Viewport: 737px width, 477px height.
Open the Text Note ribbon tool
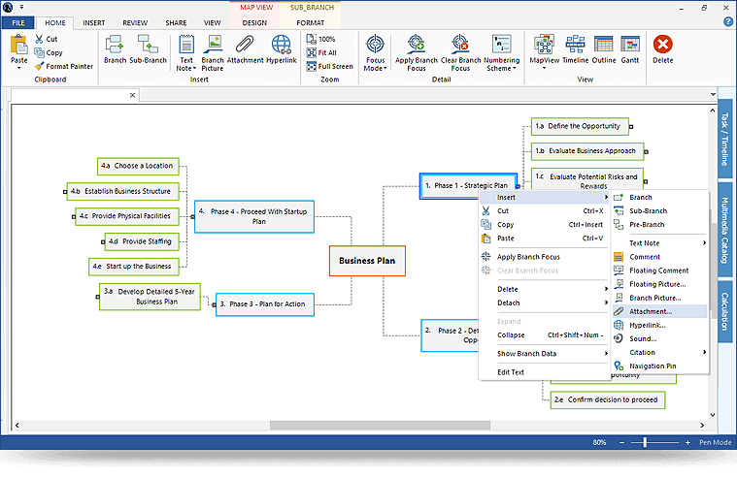(x=186, y=53)
